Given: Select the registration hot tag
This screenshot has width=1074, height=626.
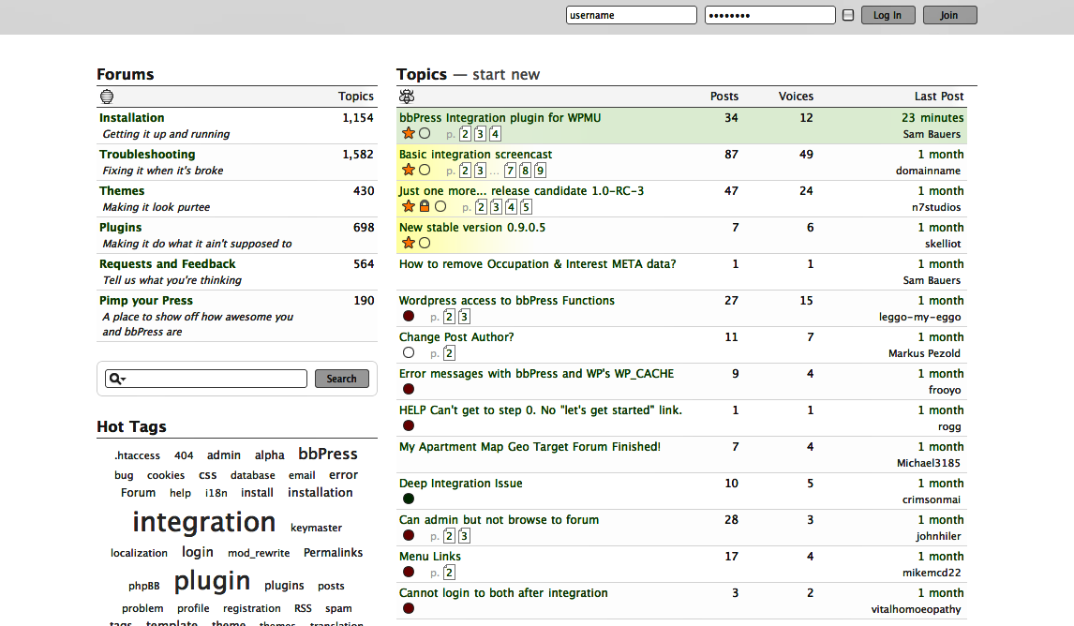Looking at the screenshot, I should point(252,608).
